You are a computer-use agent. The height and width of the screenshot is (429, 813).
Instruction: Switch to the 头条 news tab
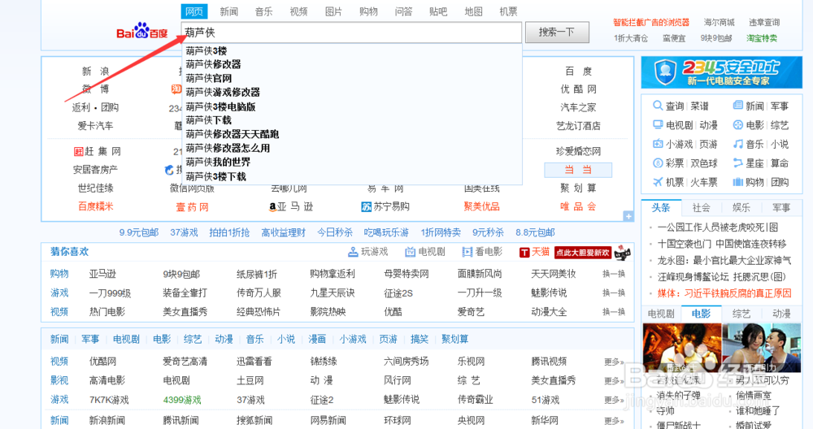click(660, 208)
